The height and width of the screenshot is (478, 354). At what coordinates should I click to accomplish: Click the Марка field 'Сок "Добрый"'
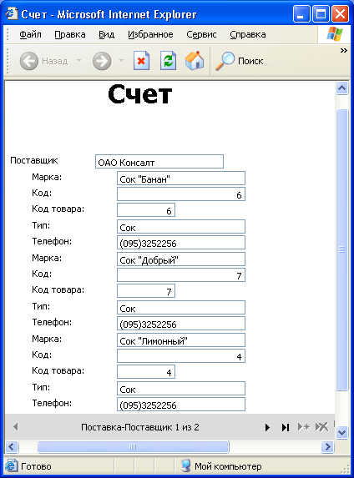coord(181,259)
